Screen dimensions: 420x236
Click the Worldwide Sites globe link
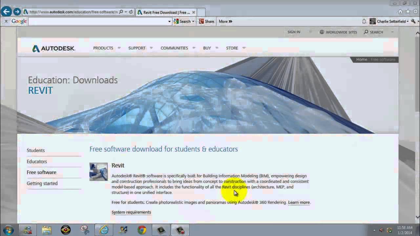point(338,32)
